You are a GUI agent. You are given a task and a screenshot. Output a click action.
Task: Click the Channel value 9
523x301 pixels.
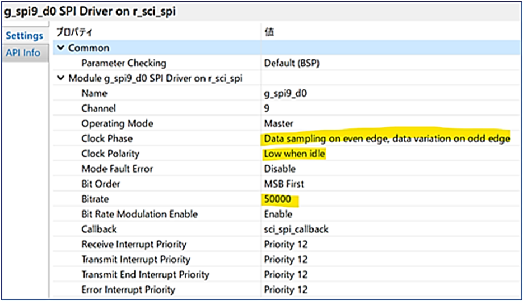[x=267, y=108]
